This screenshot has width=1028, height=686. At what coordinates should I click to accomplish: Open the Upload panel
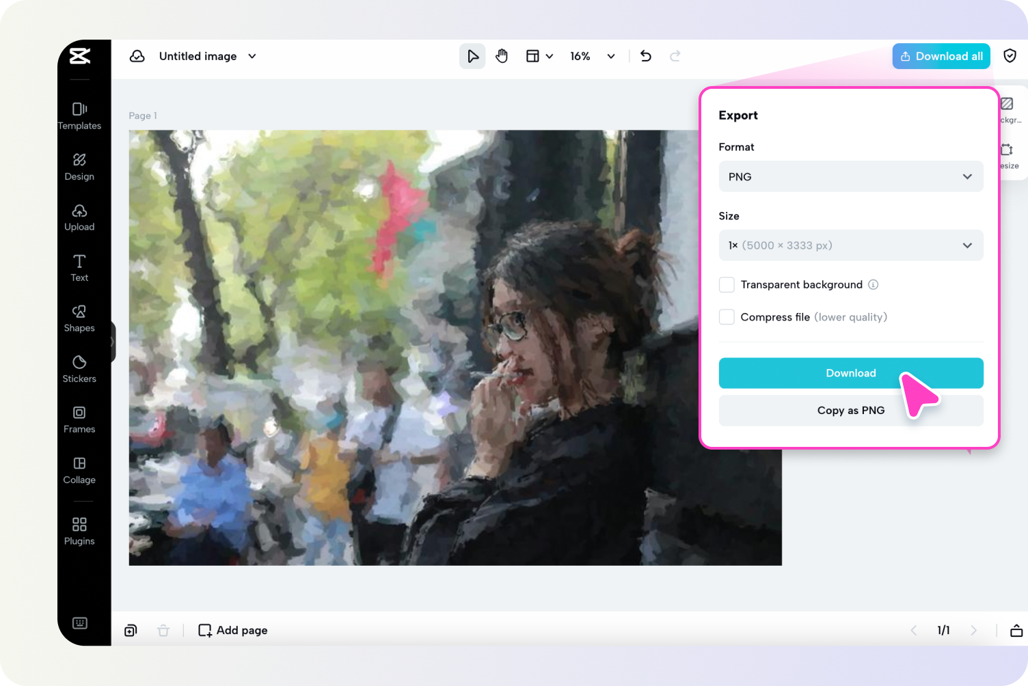coord(79,217)
